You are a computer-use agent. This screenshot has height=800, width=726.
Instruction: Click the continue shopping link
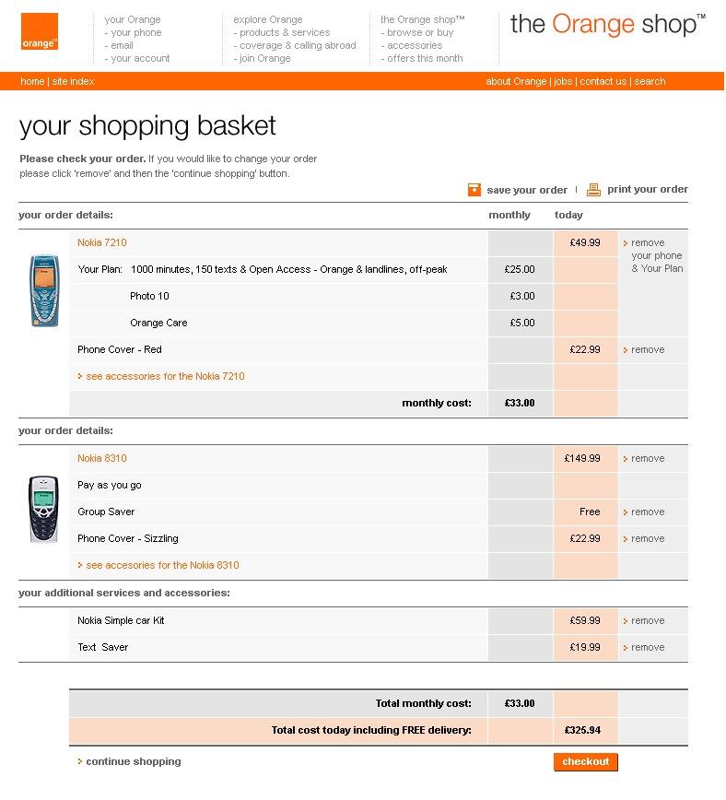[x=133, y=762]
